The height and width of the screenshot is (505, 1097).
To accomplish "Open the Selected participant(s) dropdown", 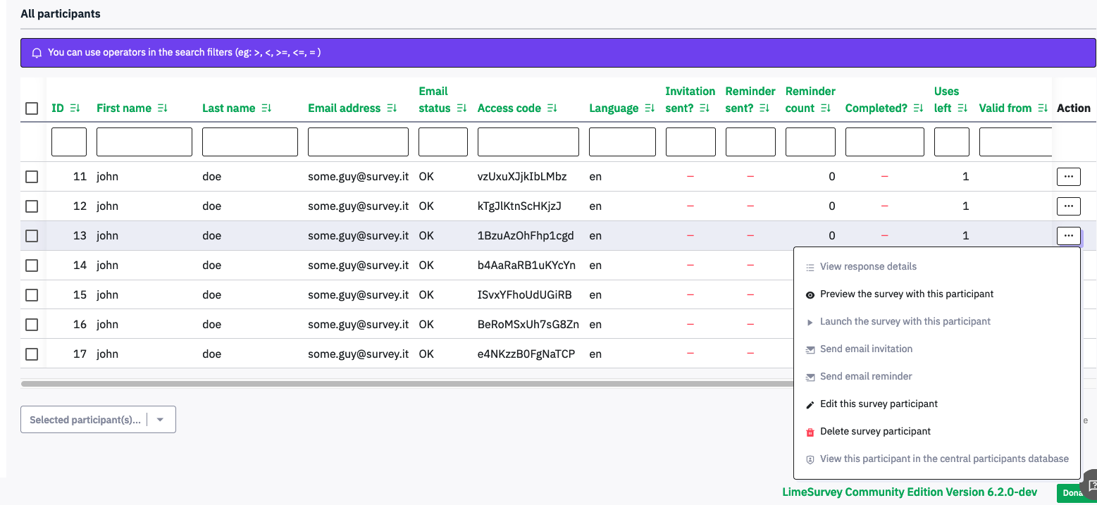I will [x=98, y=420].
